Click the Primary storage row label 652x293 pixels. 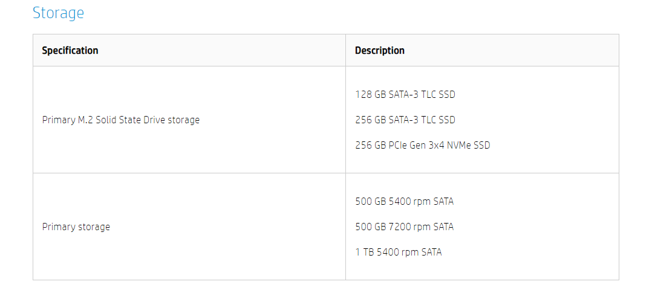pos(76,227)
